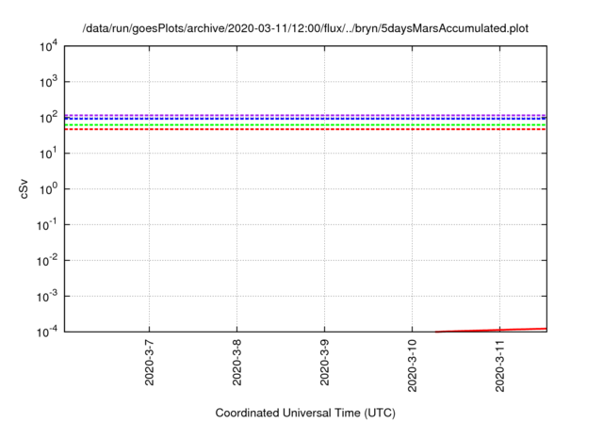Image resolution: width=603 pixels, height=422 pixels.
Task: Click the 2020-3-10 date tick label
Action: click(413, 365)
